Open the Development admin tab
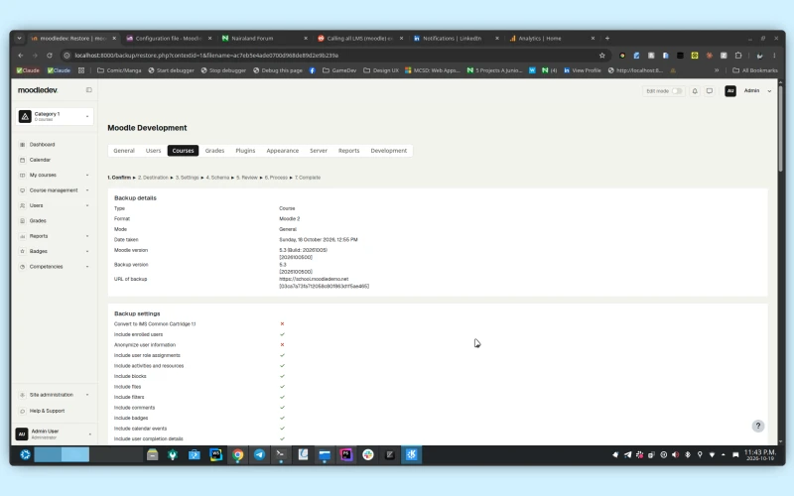 tap(388, 151)
